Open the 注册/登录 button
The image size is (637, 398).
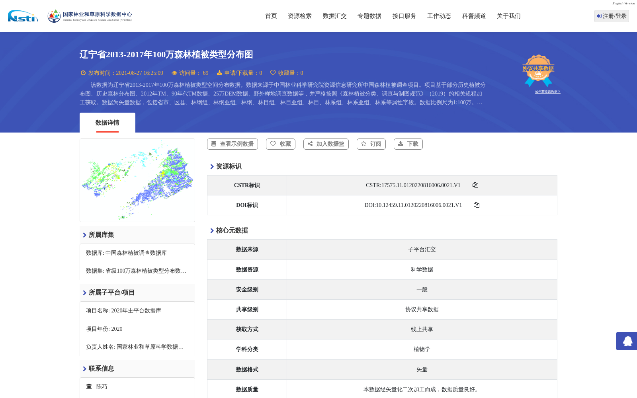point(612,16)
